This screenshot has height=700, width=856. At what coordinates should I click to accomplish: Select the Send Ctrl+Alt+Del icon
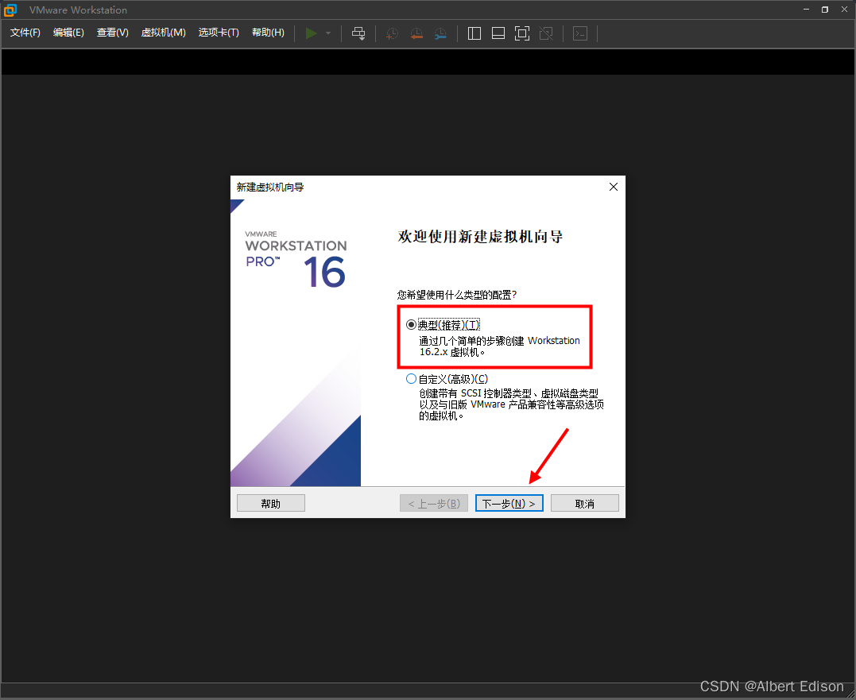(358, 33)
